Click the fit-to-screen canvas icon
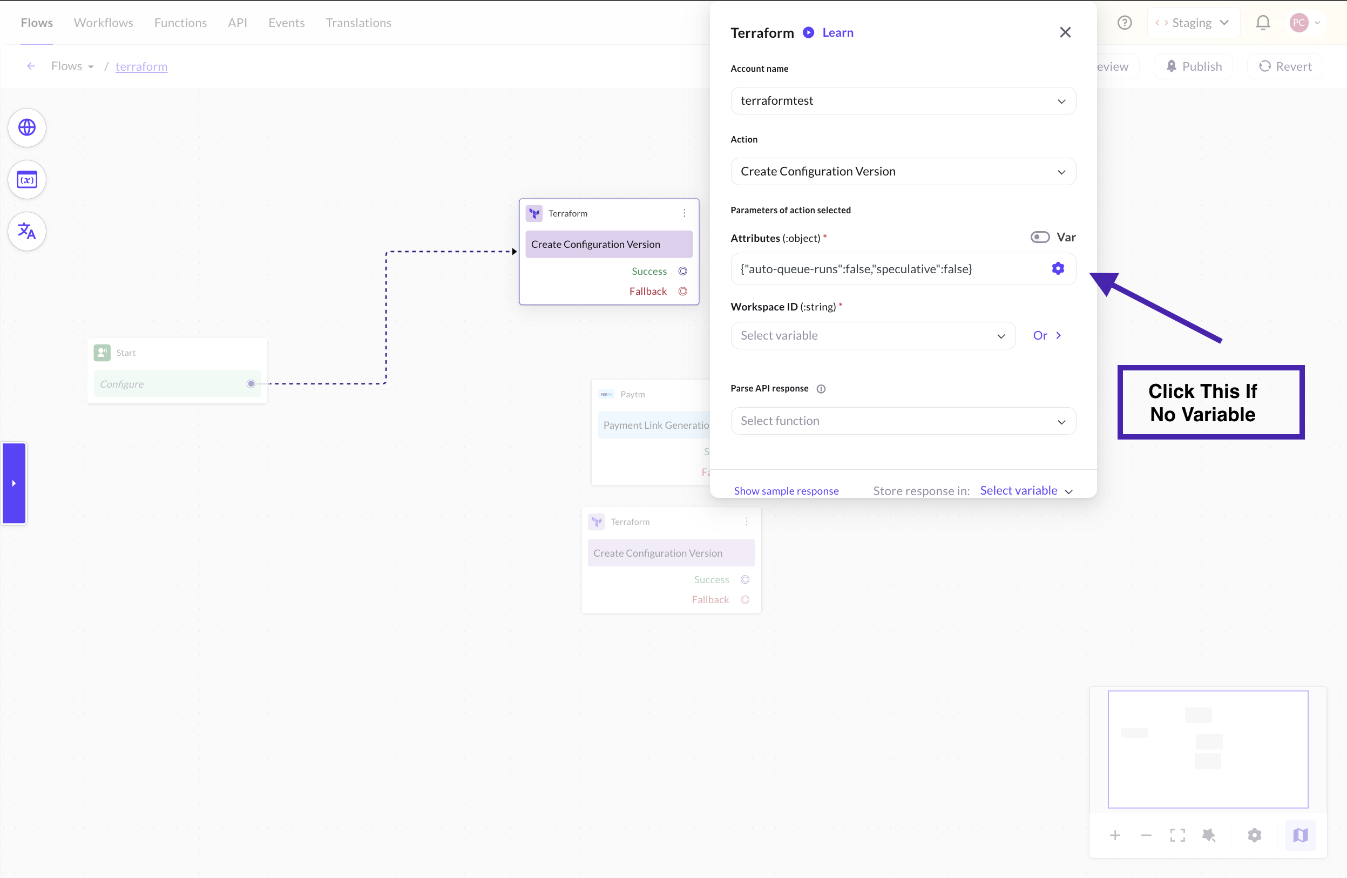The image size is (1347, 878). coord(1177,835)
